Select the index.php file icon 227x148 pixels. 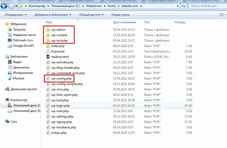pos(48,46)
